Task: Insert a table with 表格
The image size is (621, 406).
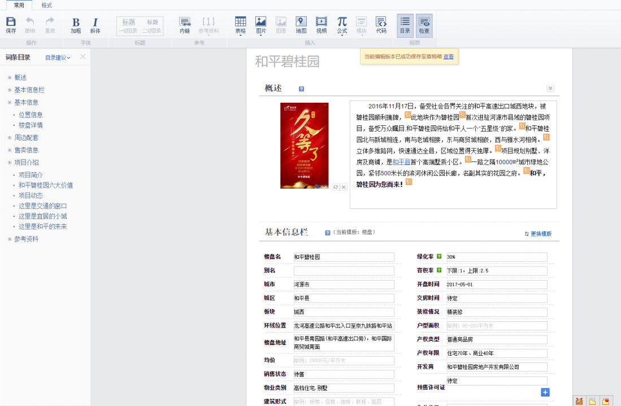Action: point(240,25)
